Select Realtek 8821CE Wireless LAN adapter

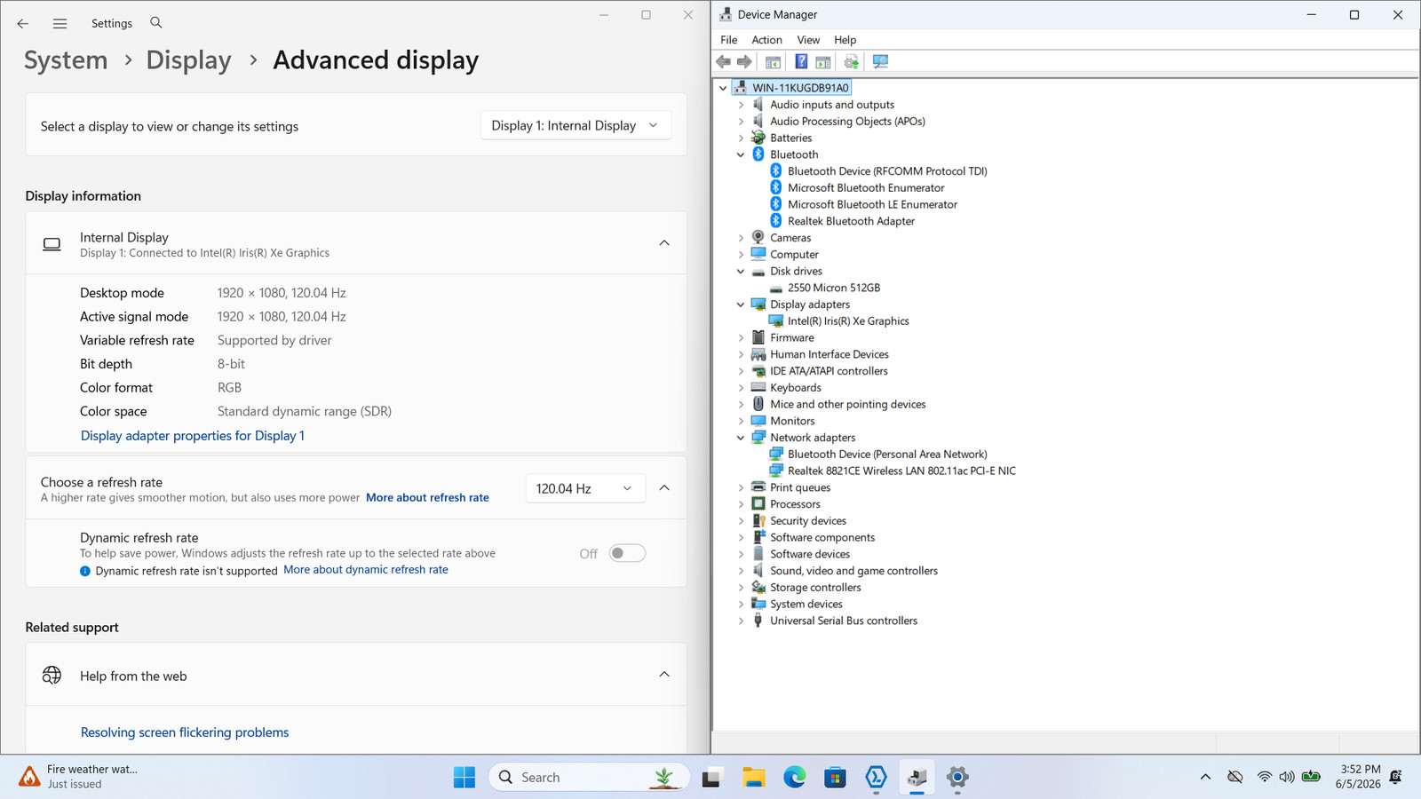901,471
